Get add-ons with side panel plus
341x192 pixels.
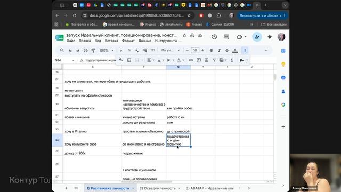pos(283,127)
